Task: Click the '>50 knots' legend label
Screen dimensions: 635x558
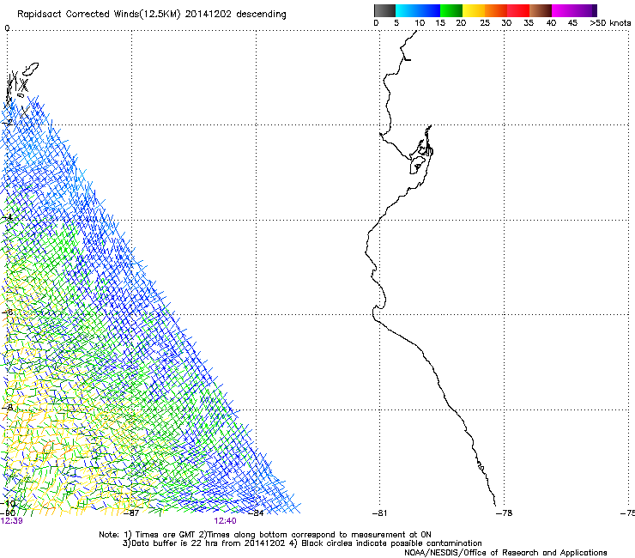Action: coord(610,23)
